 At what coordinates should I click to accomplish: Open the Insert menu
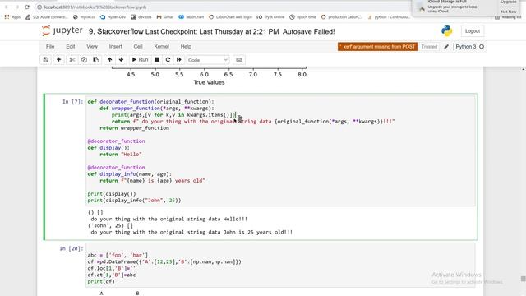(115, 47)
